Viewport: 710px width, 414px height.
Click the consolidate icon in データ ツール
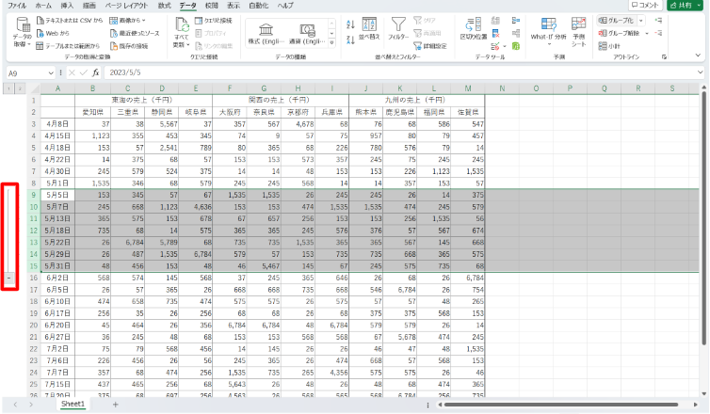coord(516,21)
